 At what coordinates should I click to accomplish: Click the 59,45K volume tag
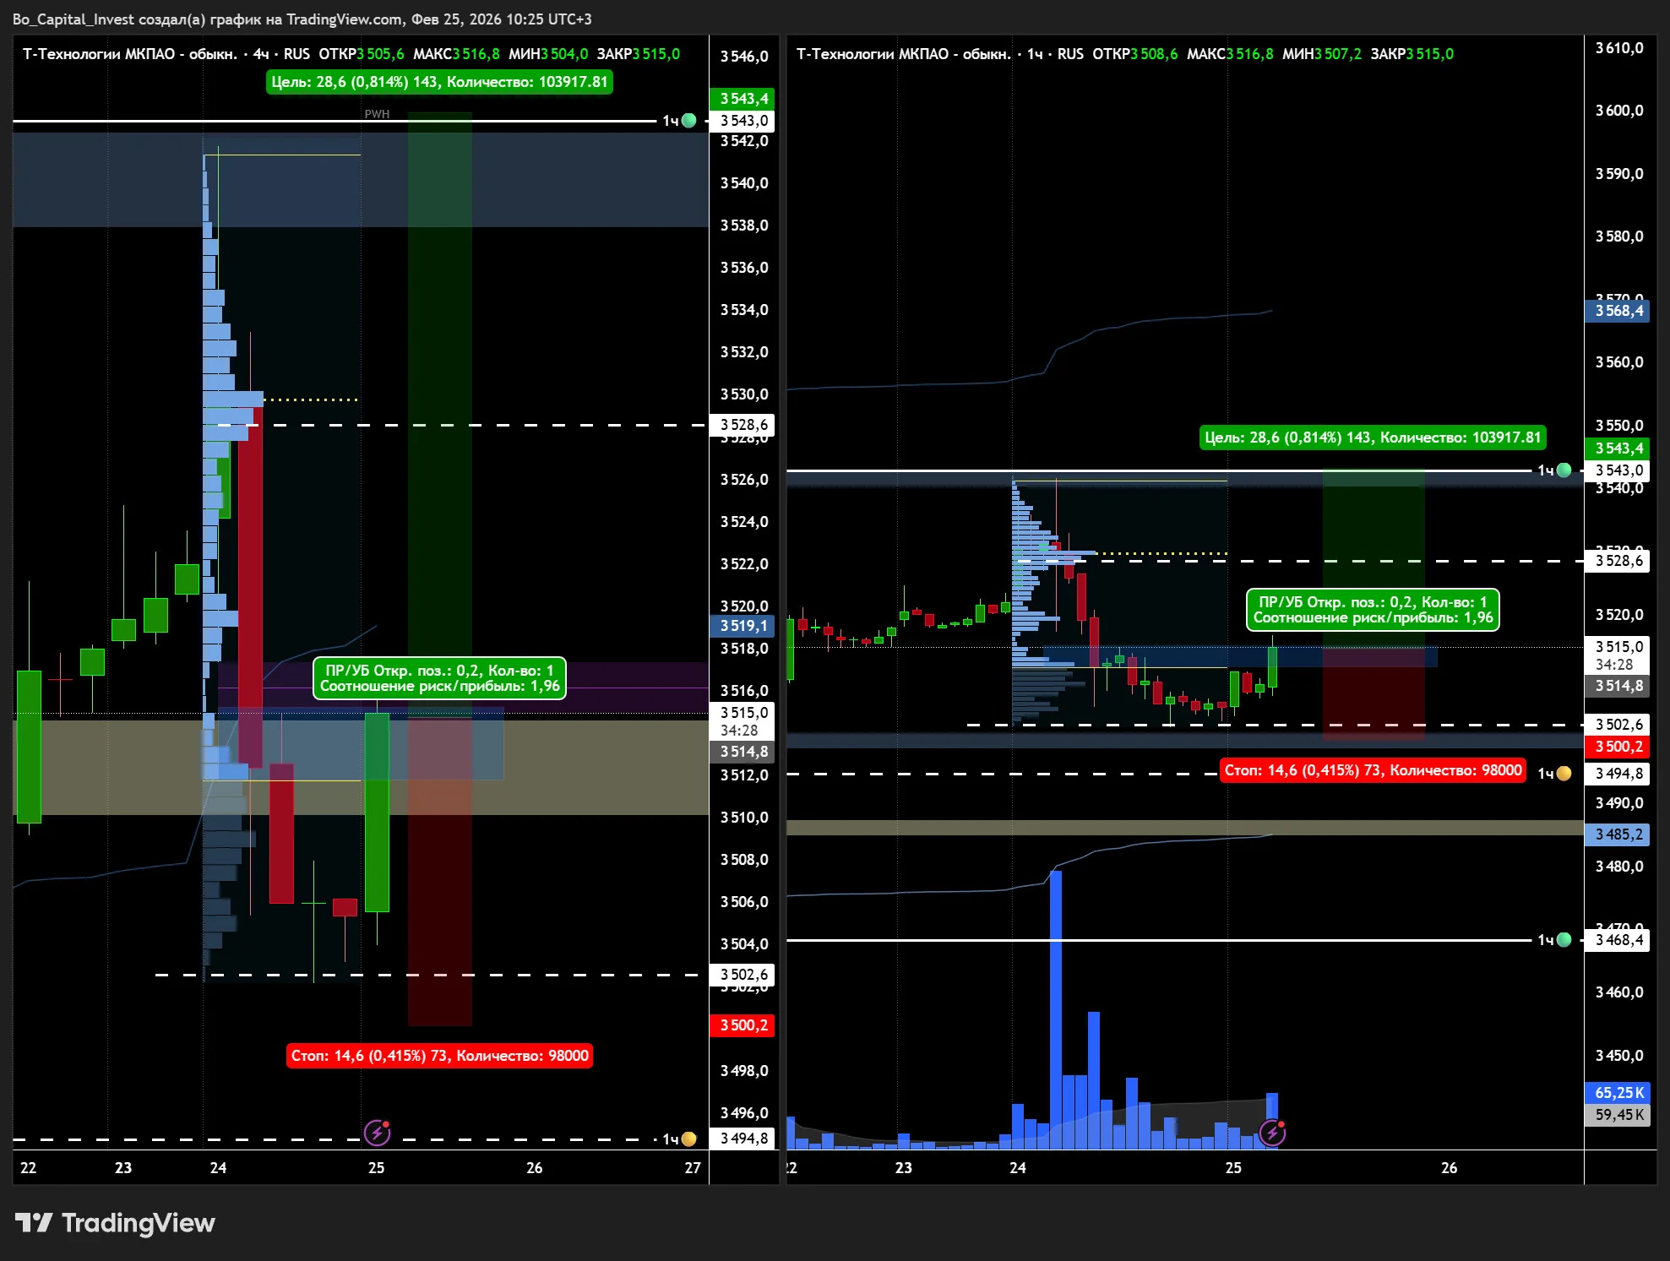point(1618,1115)
